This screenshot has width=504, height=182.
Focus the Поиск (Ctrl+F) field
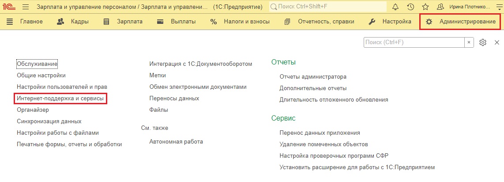coord(414,42)
